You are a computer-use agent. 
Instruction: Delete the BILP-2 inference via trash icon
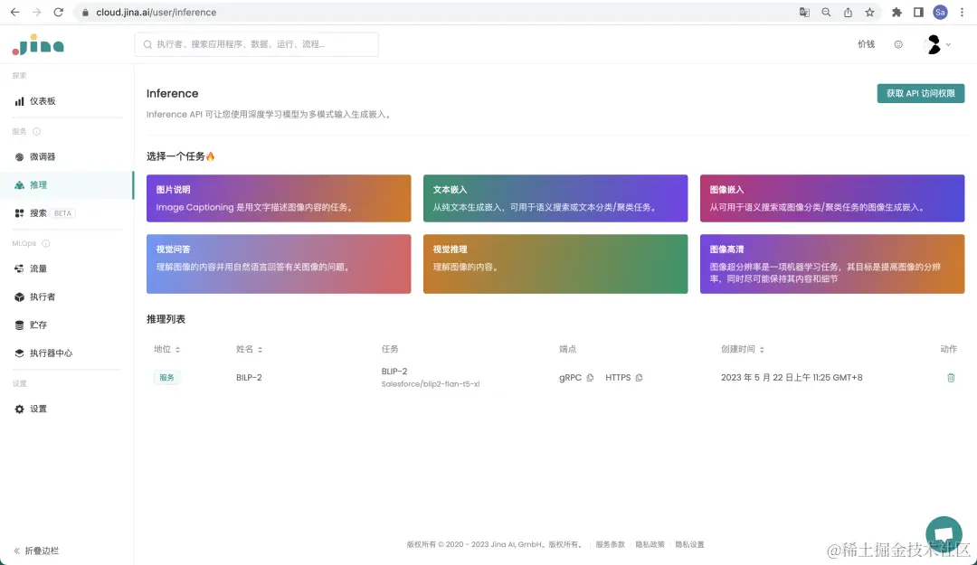[951, 378]
